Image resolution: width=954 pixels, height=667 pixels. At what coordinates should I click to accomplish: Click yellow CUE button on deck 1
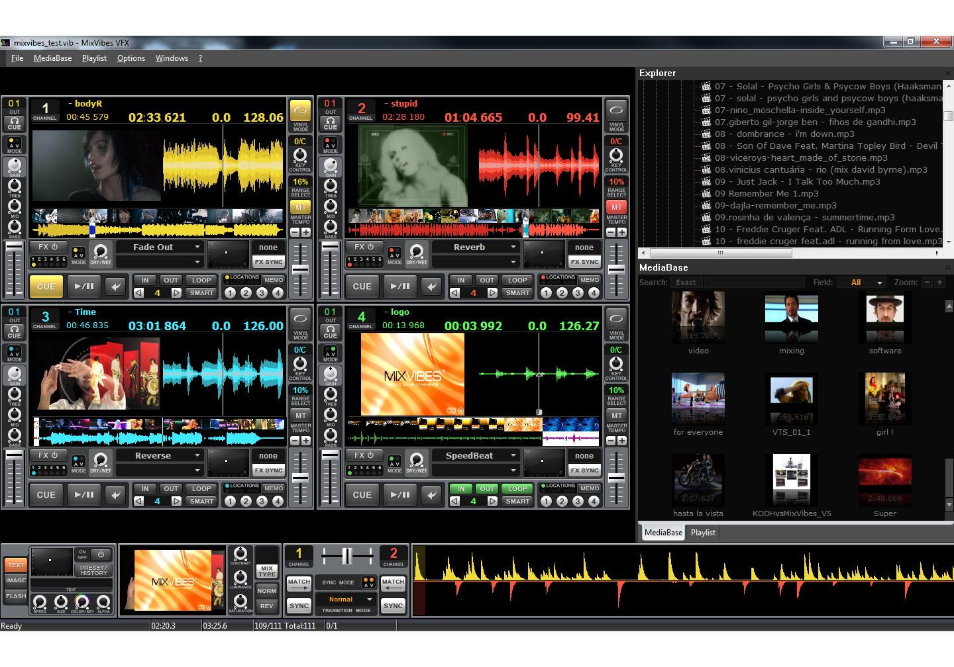(46, 287)
